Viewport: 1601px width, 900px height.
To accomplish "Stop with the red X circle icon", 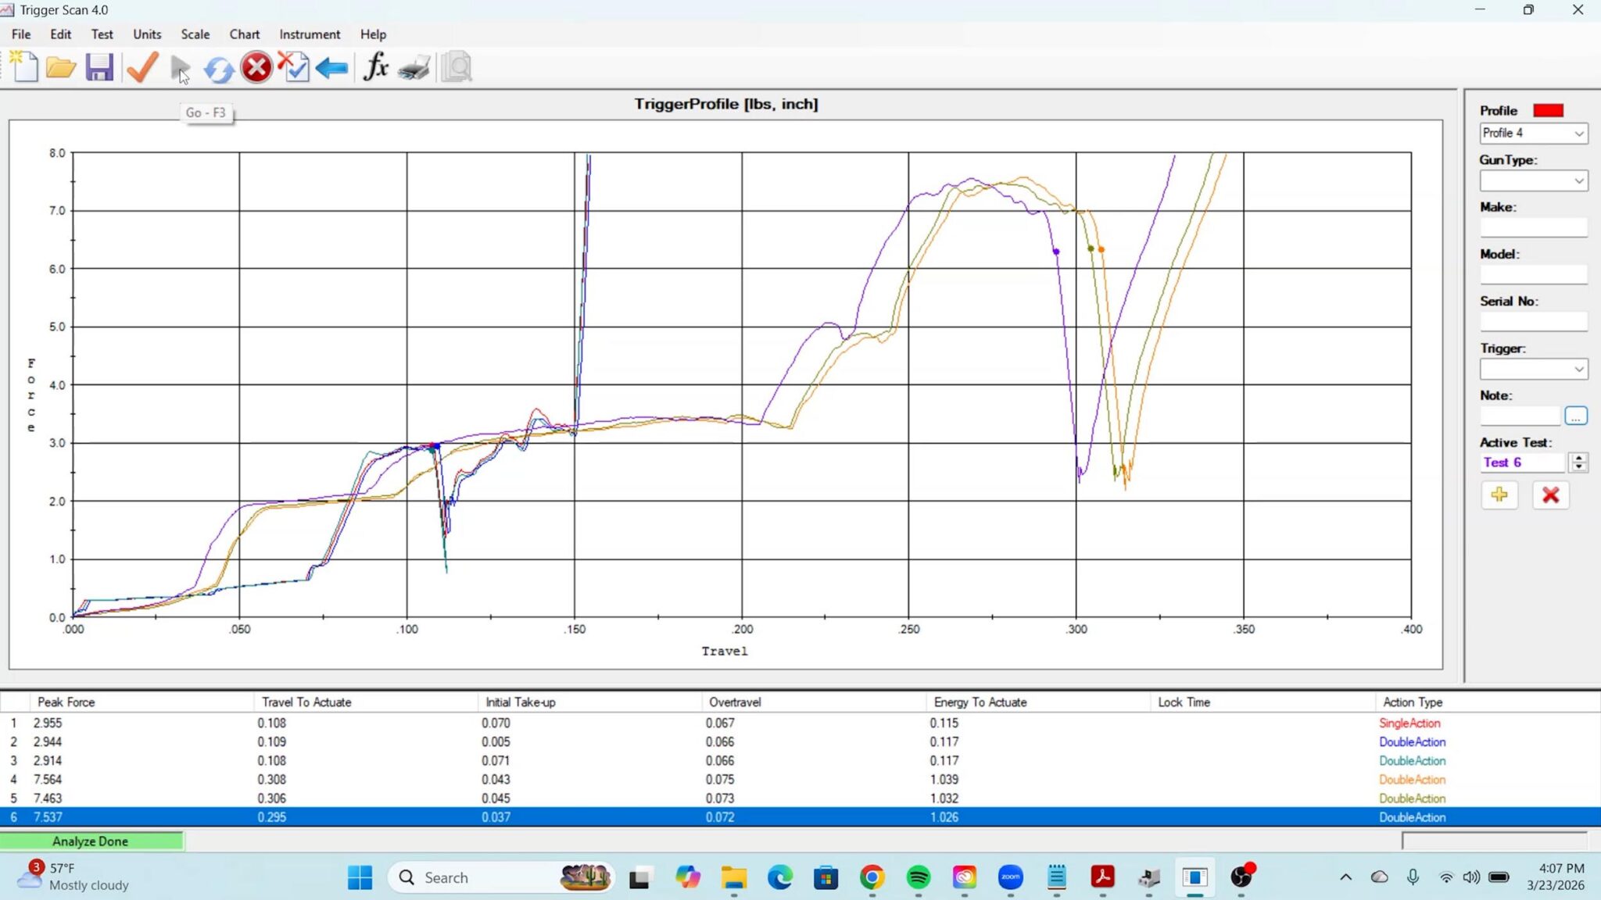I will (x=256, y=67).
